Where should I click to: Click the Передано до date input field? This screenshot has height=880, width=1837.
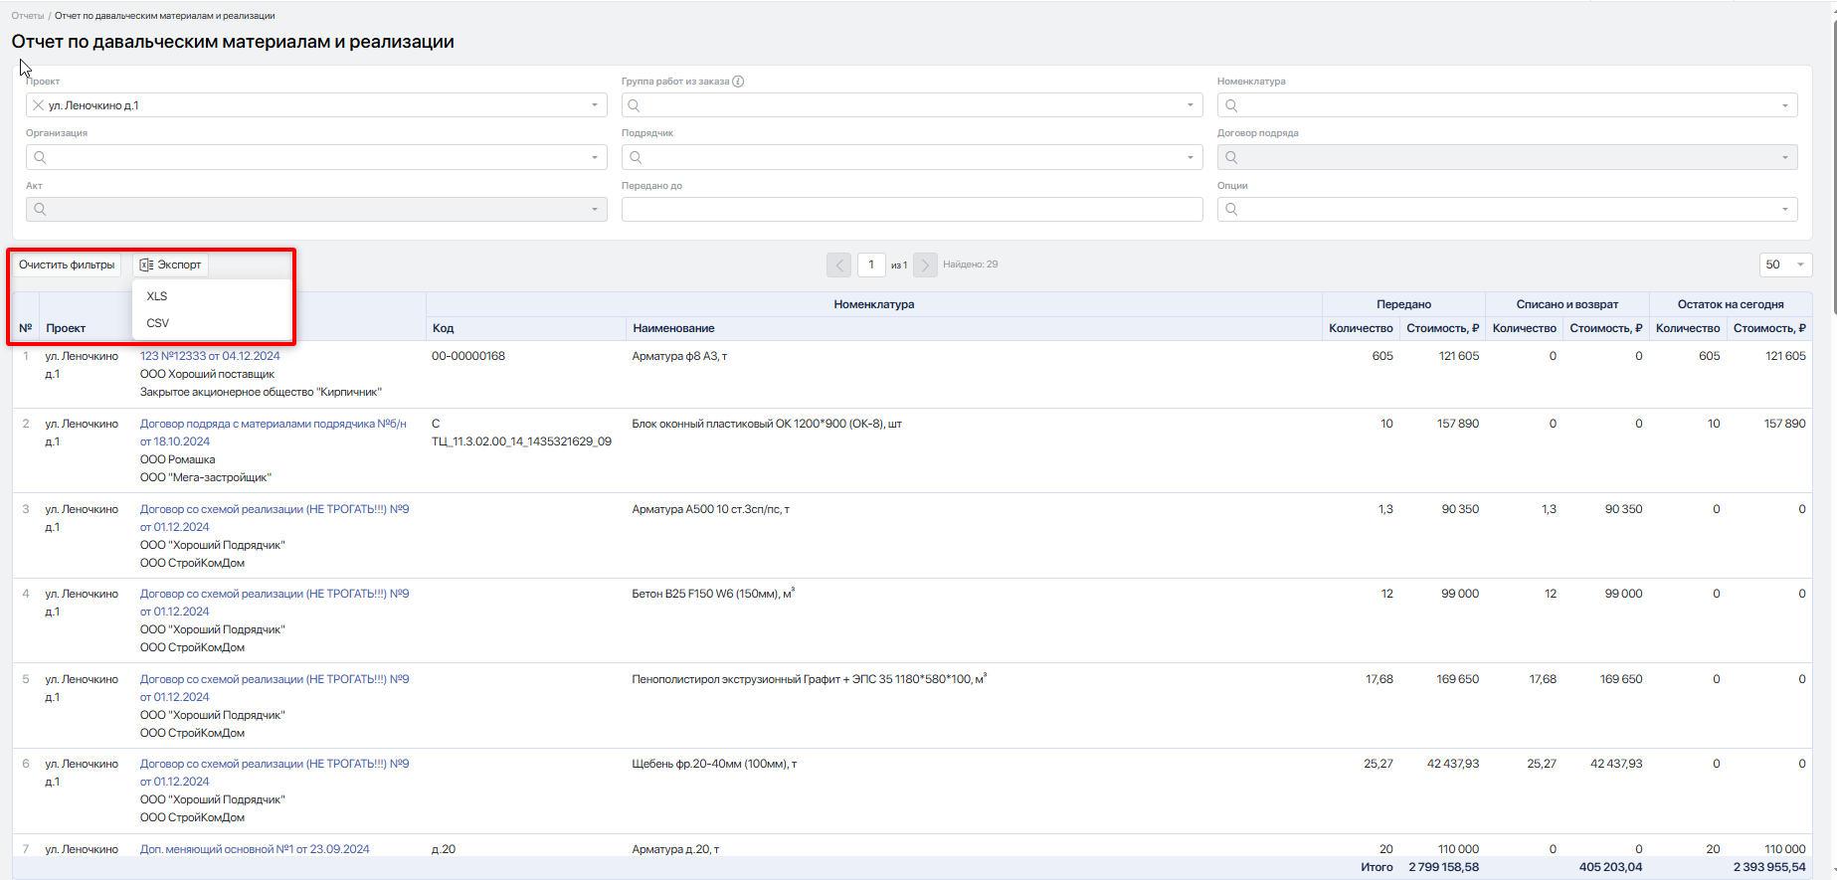912,209
